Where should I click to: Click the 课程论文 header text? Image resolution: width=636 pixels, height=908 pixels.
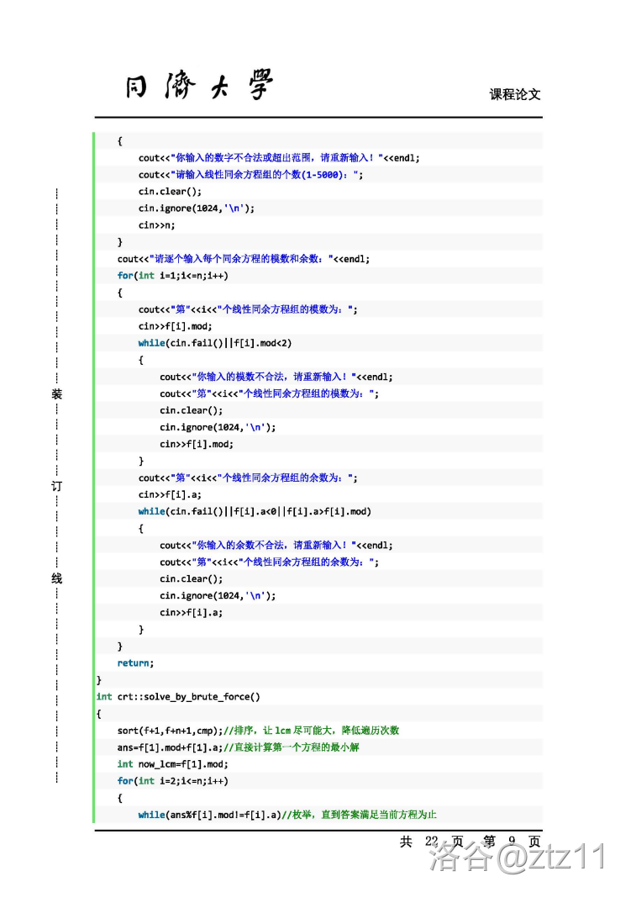(515, 94)
